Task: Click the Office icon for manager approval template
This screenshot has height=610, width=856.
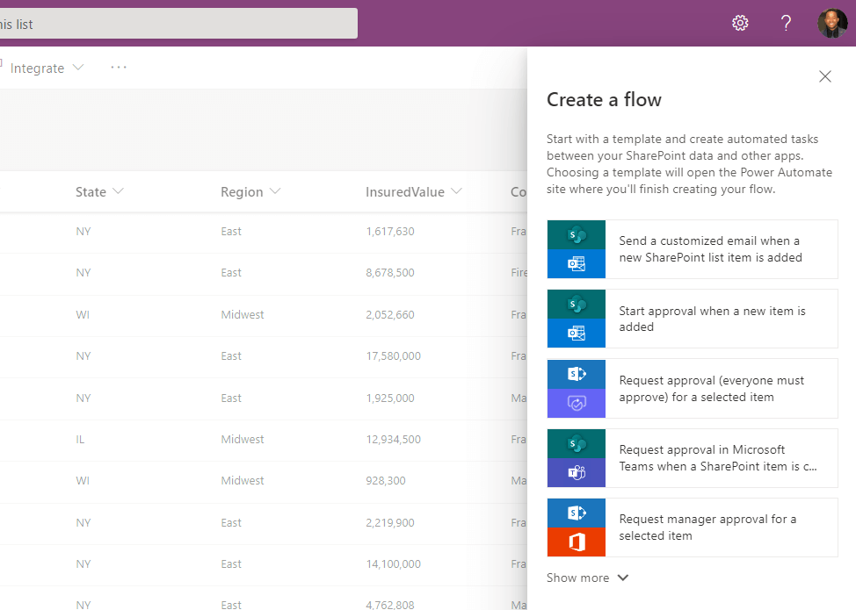Action: pos(576,542)
